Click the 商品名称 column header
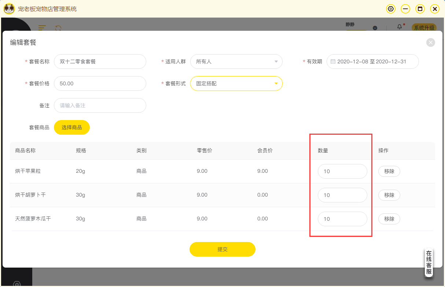 point(25,150)
